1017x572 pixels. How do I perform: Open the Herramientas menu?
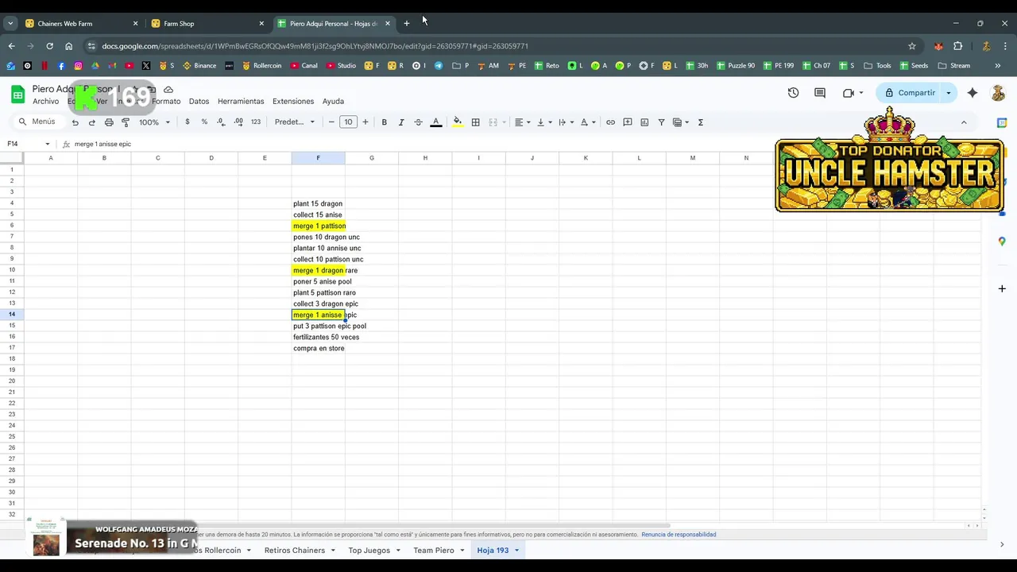(x=241, y=102)
